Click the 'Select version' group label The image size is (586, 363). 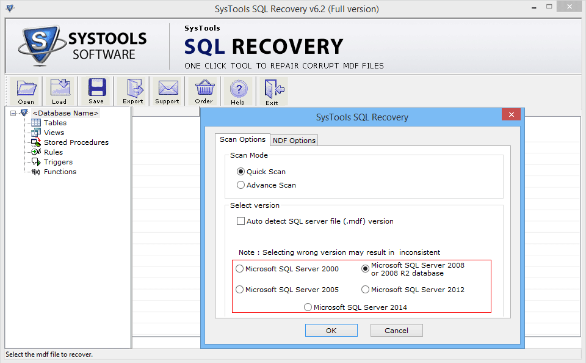point(255,205)
